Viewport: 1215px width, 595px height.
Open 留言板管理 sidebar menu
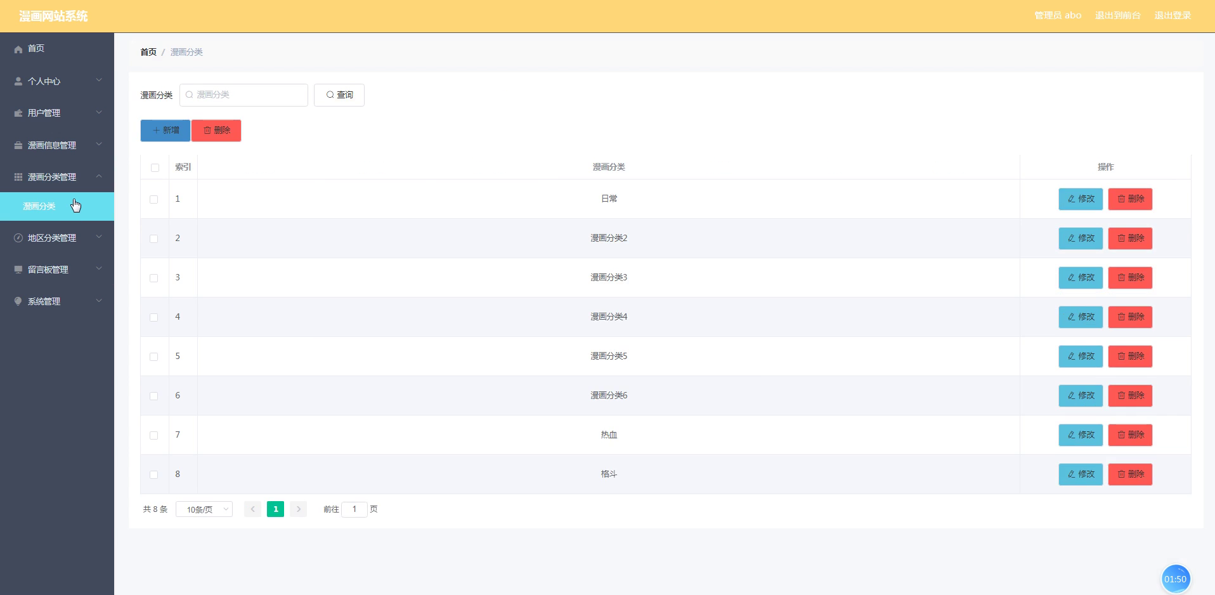pyautogui.click(x=57, y=270)
